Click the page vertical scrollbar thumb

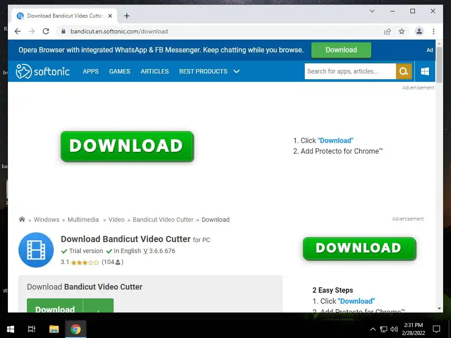439,65
